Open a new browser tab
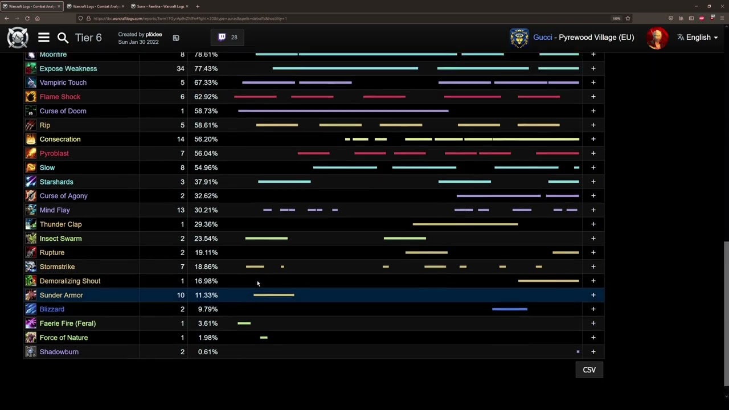The height and width of the screenshot is (410, 729). coord(198,6)
